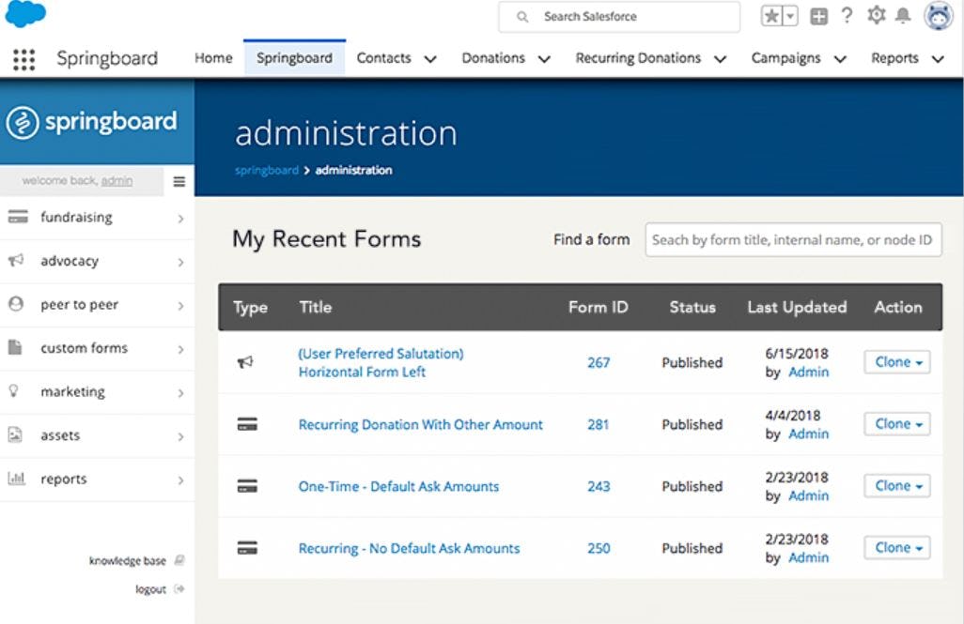Open Salesforce Setup via the gear icon

(x=877, y=16)
